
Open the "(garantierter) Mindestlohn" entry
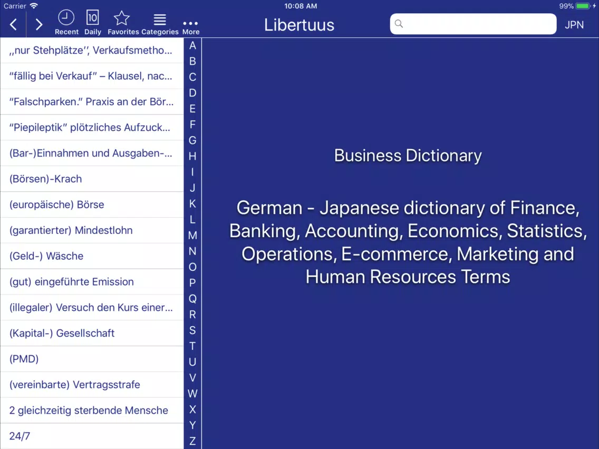tap(92, 230)
